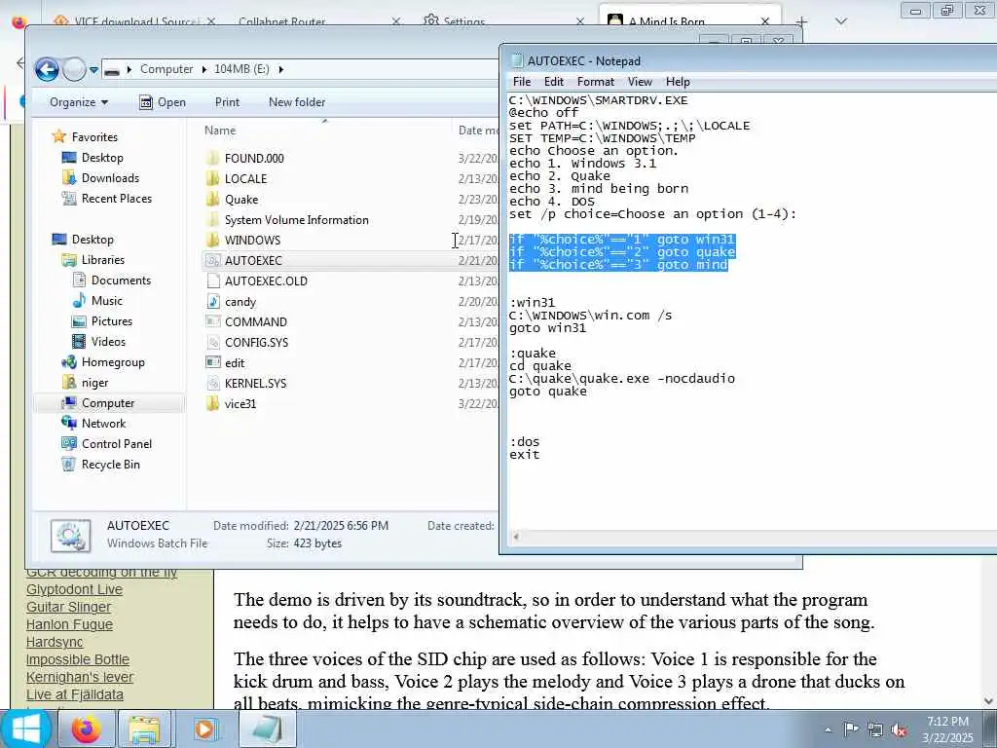Open Notepad Format menu
Viewport: 997px width, 748px height.
pos(595,82)
